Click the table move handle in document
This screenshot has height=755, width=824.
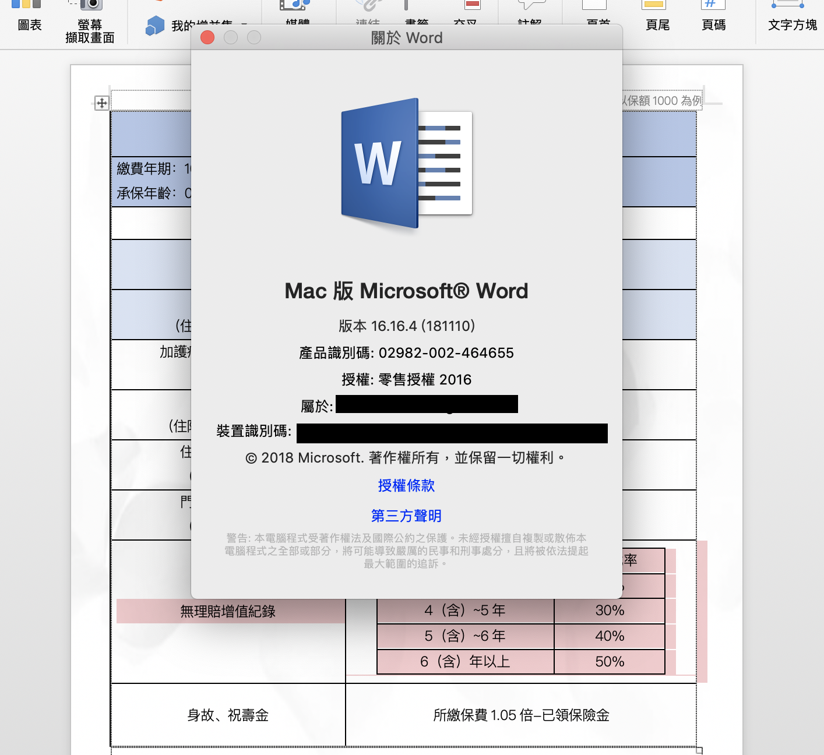click(101, 103)
